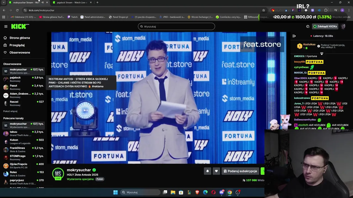
Task: Open recommended channel STOMPcsgo
Action: 23,158
